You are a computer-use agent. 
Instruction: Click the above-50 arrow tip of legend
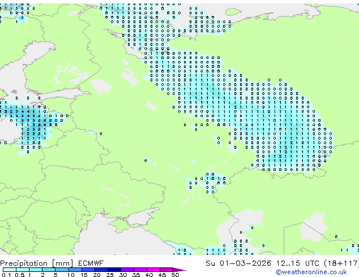click(x=179, y=270)
